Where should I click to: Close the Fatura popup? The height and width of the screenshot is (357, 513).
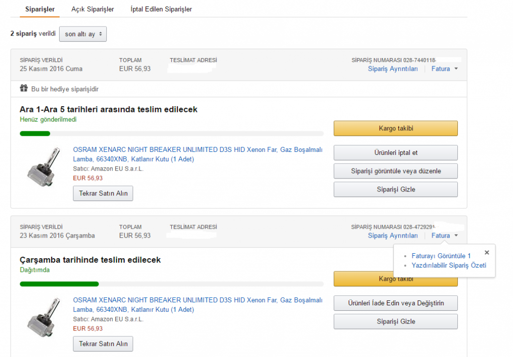tap(486, 253)
